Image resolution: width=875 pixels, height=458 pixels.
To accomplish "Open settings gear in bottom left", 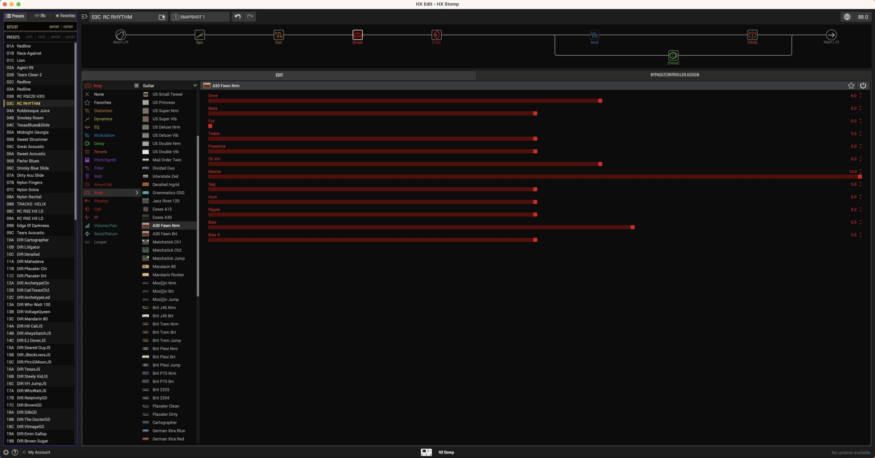I will tap(6, 452).
